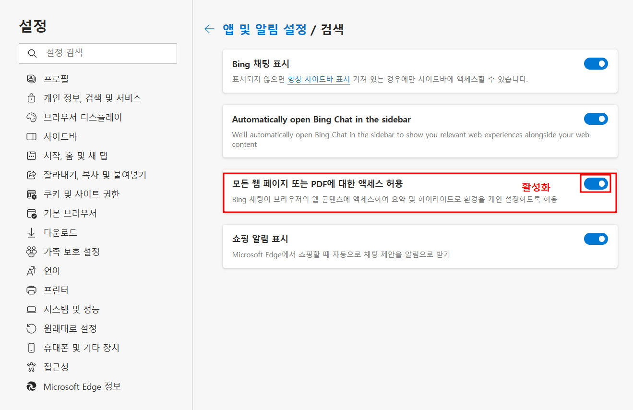Click the family safety icon

(x=31, y=252)
